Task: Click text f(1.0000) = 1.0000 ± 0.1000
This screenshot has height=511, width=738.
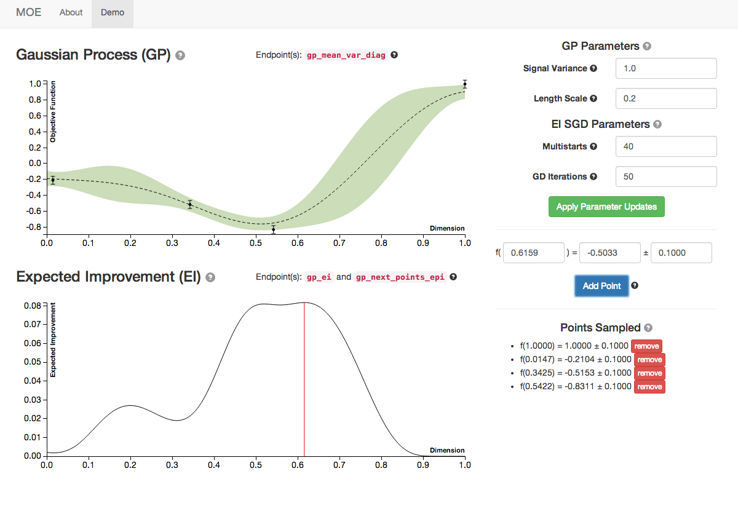Action: point(574,346)
